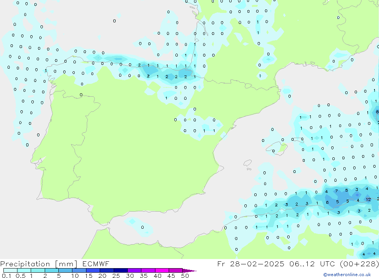The image size is (379, 278).
Task: Click the legend value label '50'
Action: [x=185, y=276]
